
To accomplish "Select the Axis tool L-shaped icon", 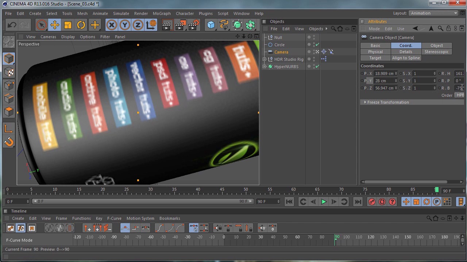I will coord(9,128).
